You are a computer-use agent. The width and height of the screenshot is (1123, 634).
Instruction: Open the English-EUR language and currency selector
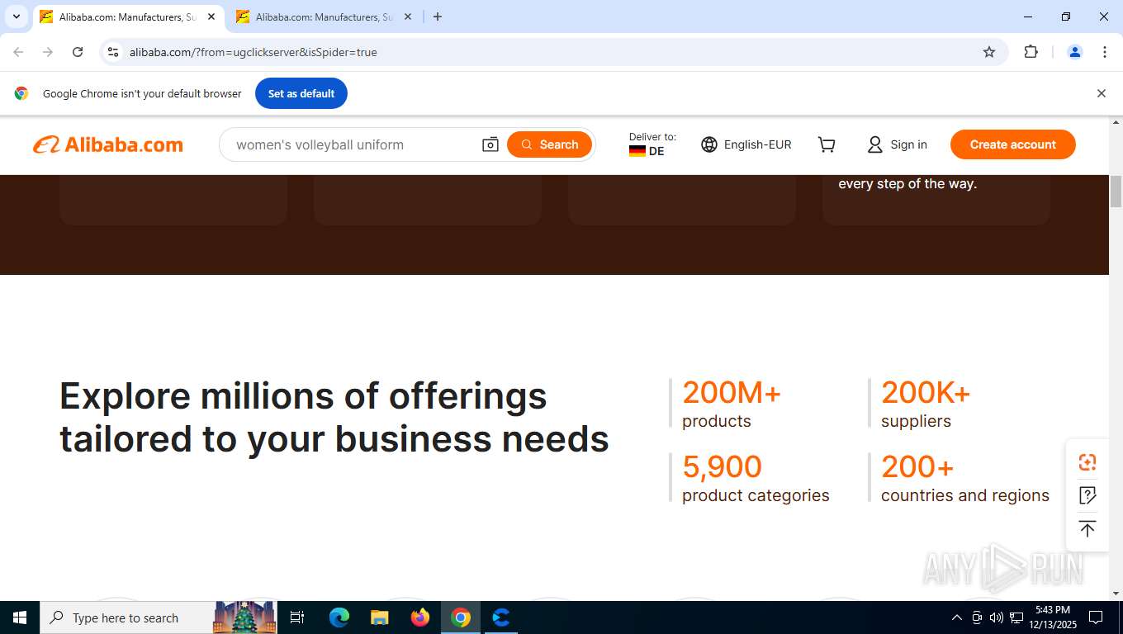[x=746, y=144]
